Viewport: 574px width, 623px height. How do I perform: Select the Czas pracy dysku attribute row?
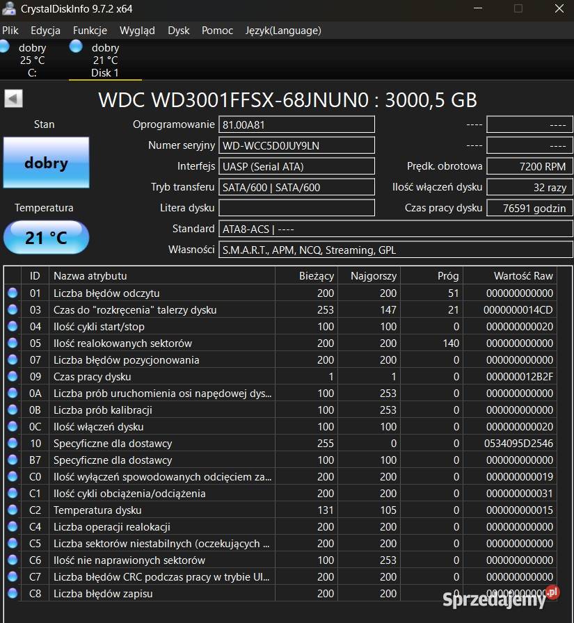click(x=162, y=377)
